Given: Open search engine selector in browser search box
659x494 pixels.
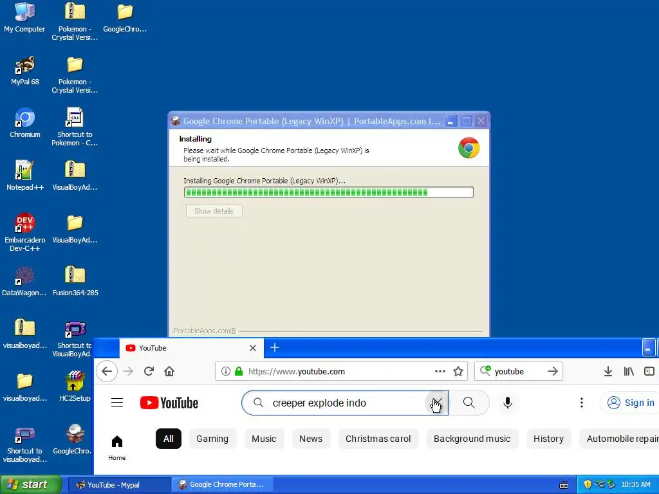Looking at the screenshot, I should [485, 370].
